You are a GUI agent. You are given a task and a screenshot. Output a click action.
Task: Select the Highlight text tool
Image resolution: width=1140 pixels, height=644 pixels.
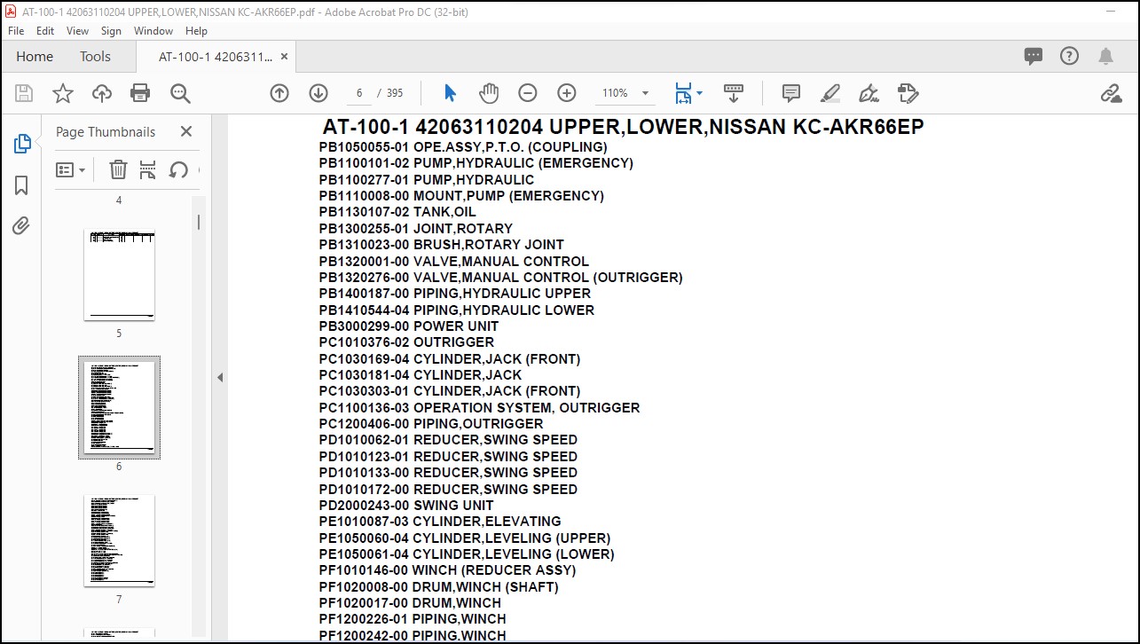(x=830, y=93)
